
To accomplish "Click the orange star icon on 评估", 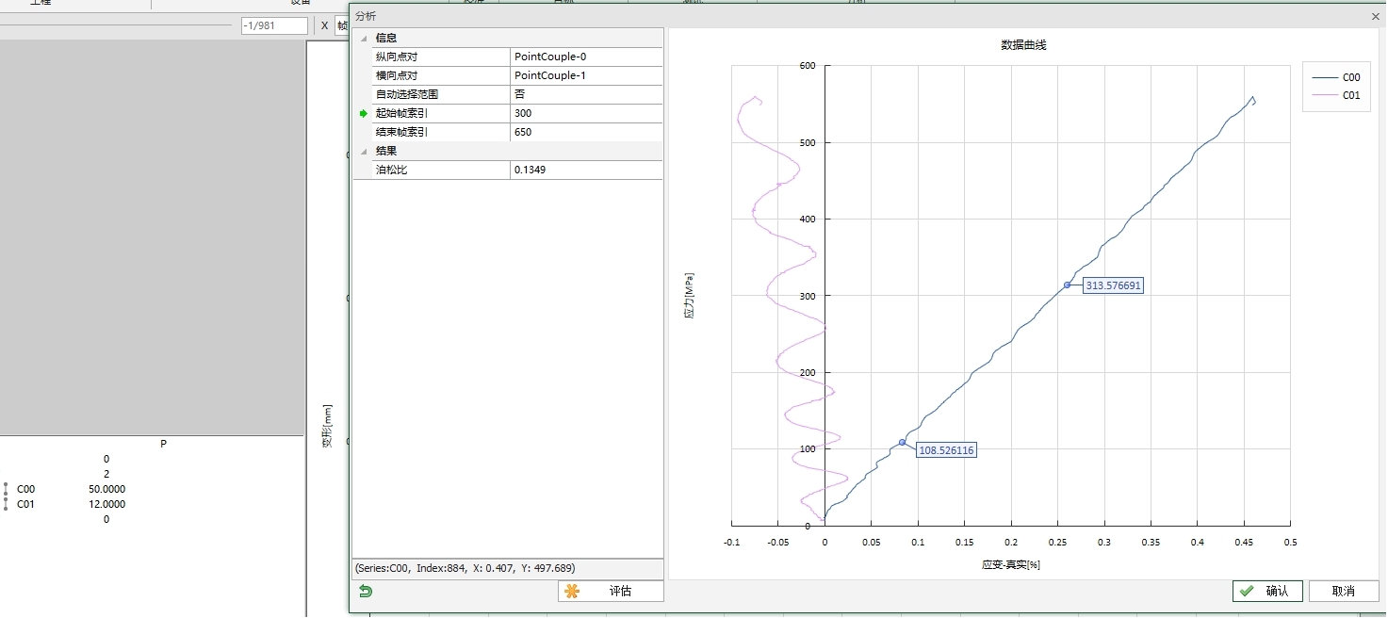I will [572, 591].
